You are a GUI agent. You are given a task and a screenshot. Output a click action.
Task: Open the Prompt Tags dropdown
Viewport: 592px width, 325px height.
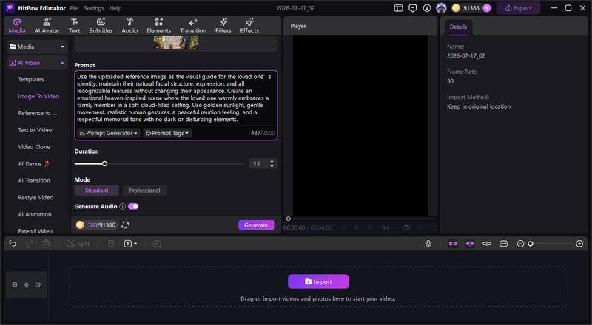click(167, 133)
